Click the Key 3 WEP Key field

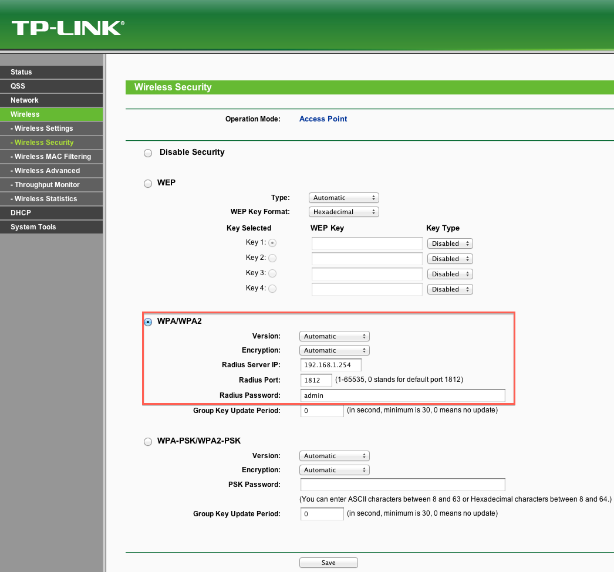367,274
